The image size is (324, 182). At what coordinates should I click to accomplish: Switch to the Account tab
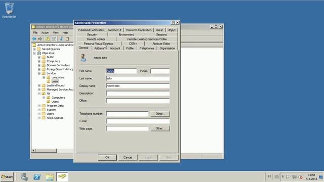(115, 49)
